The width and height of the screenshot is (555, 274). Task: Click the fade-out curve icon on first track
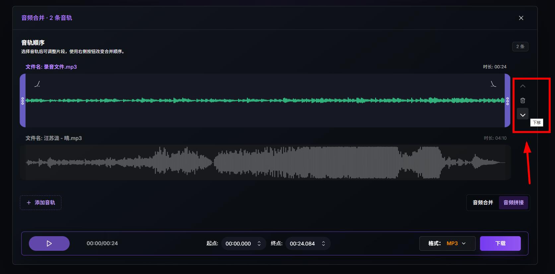pyautogui.click(x=493, y=84)
